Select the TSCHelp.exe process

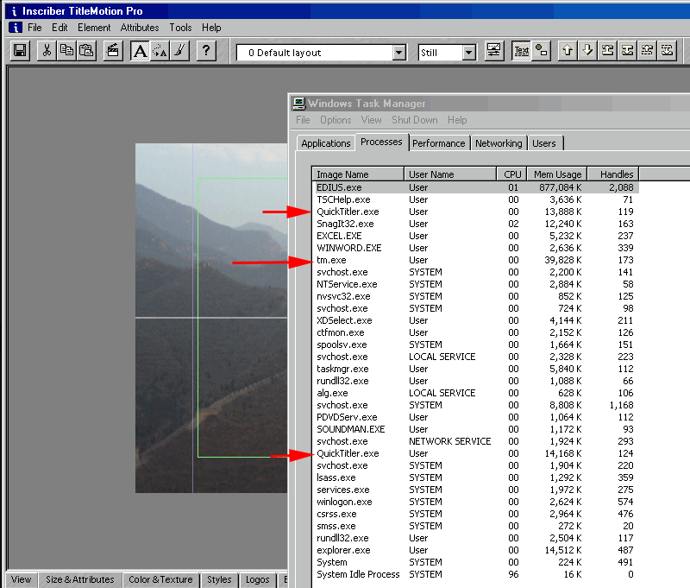pos(475,199)
